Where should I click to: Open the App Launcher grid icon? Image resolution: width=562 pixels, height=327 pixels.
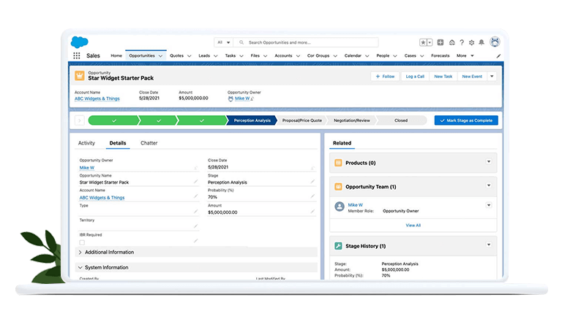point(76,55)
